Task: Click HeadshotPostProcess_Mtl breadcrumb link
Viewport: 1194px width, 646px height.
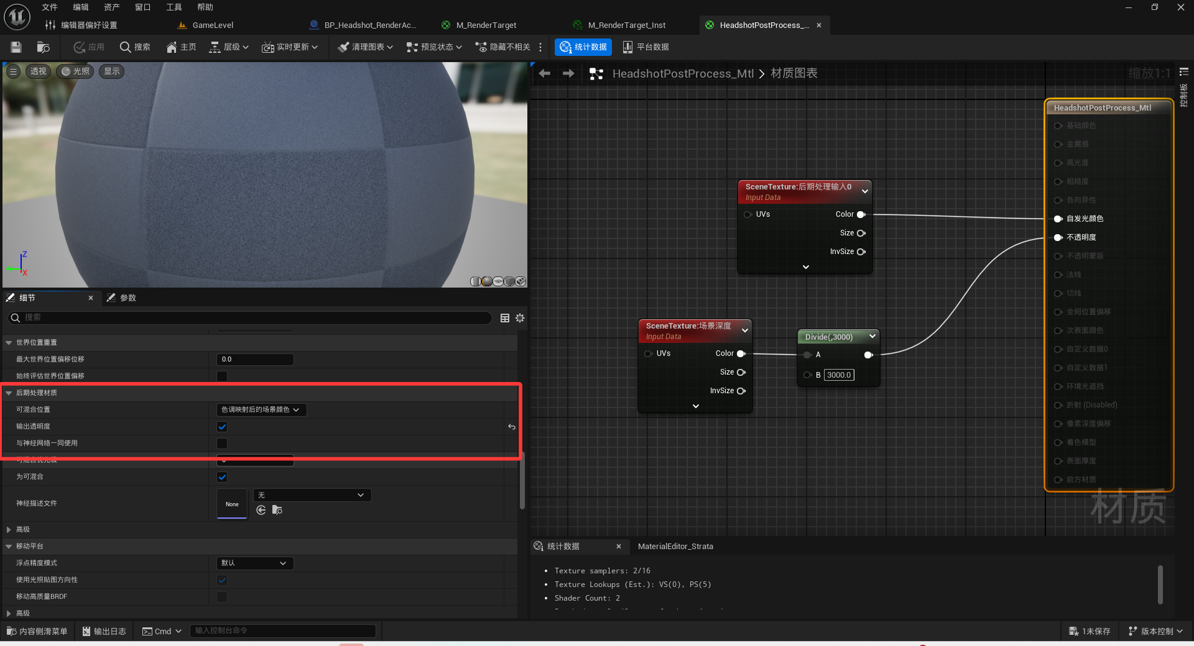Action: pyautogui.click(x=683, y=74)
